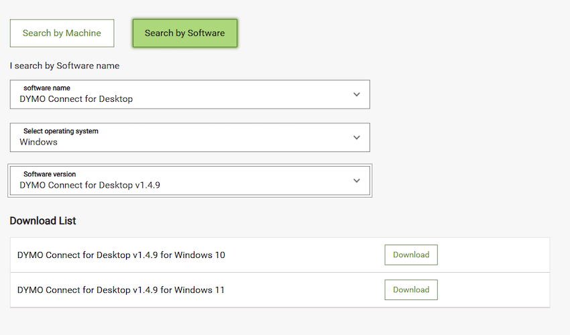570x335 pixels.
Task: Select the Search by Software tab
Action: pos(184,33)
